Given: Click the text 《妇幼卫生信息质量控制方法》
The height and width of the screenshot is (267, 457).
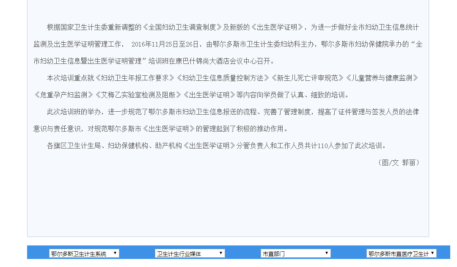Looking at the screenshot, I should coord(223,78).
